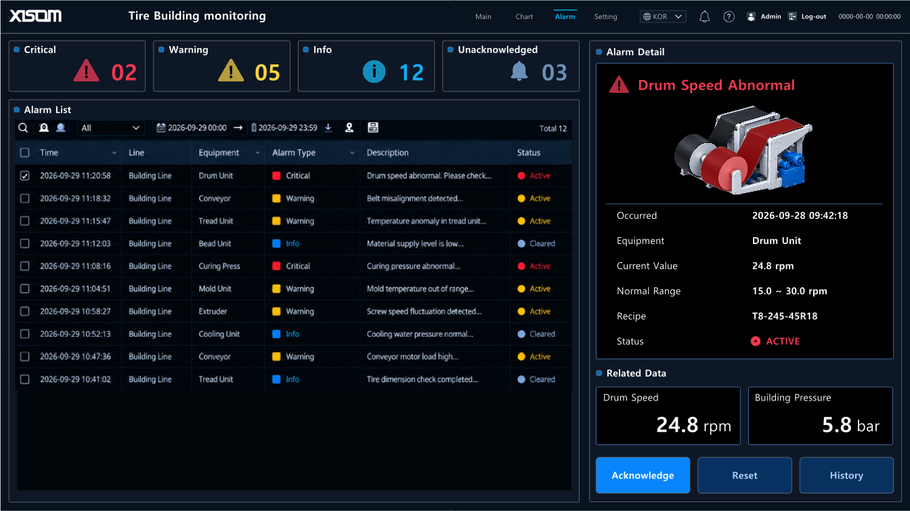Open the notifications bell in the header
Viewport: 910px width, 511px height.
click(x=704, y=16)
